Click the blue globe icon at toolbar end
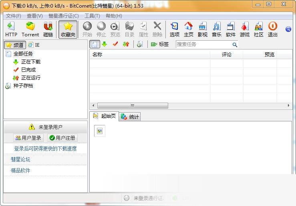The height and width of the screenshot is (206, 296). click(288, 29)
